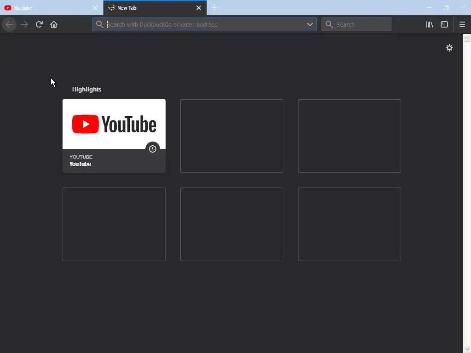Click the page scrollbar up arrow

coord(467,38)
